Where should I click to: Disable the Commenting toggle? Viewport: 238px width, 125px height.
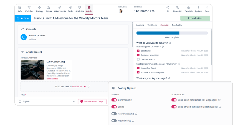[x=114, y=100]
